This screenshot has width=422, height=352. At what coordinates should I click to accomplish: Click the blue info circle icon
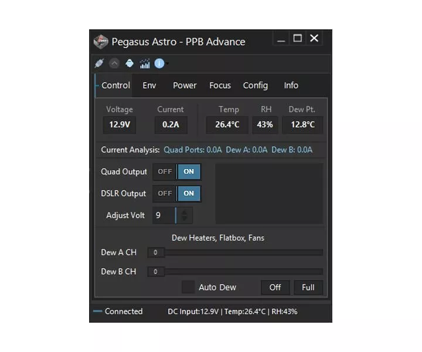coord(159,63)
